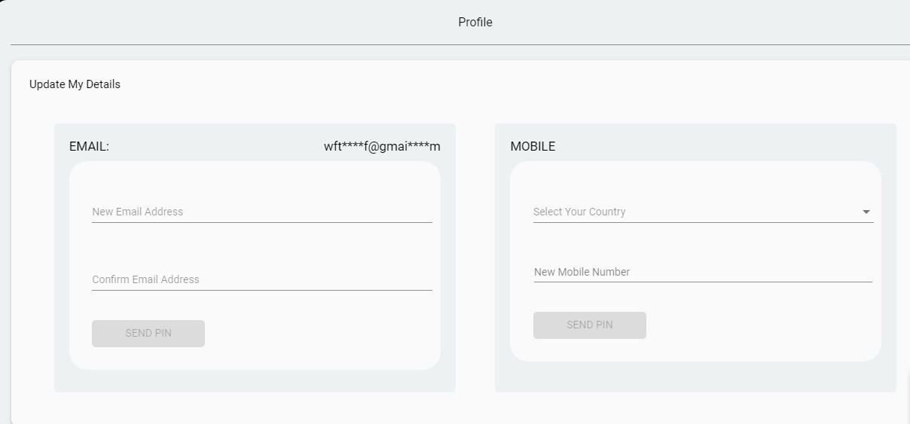Click SEND PIN button in Mobile section
This screenshot has width=910, height=424.
[590, 325]
